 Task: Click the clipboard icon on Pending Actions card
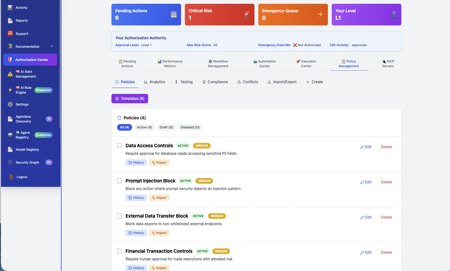(174, 14)
